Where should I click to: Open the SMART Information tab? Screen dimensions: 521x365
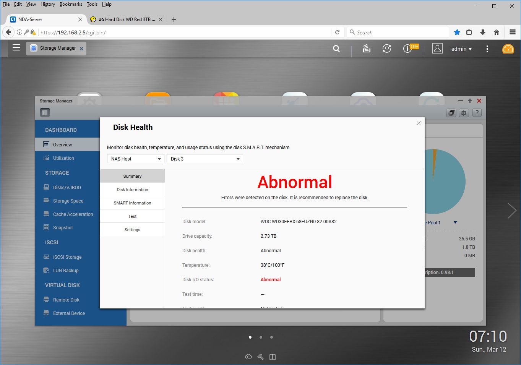coord(132,203)
